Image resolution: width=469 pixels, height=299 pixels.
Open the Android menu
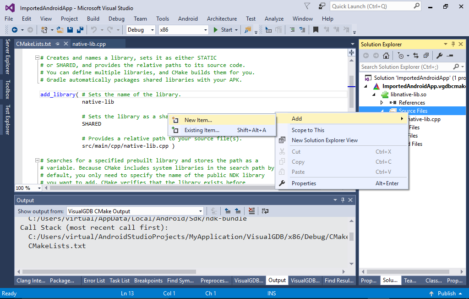tap(188, 19)
